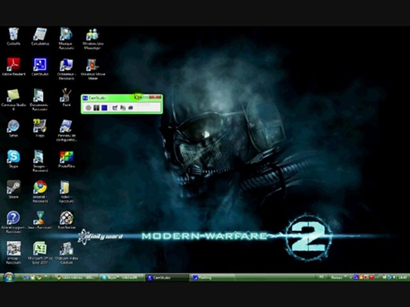This screenshot has height=307, width=410.
Task: Click the CamStudio round Record button
Action: [x=88, y=107]
